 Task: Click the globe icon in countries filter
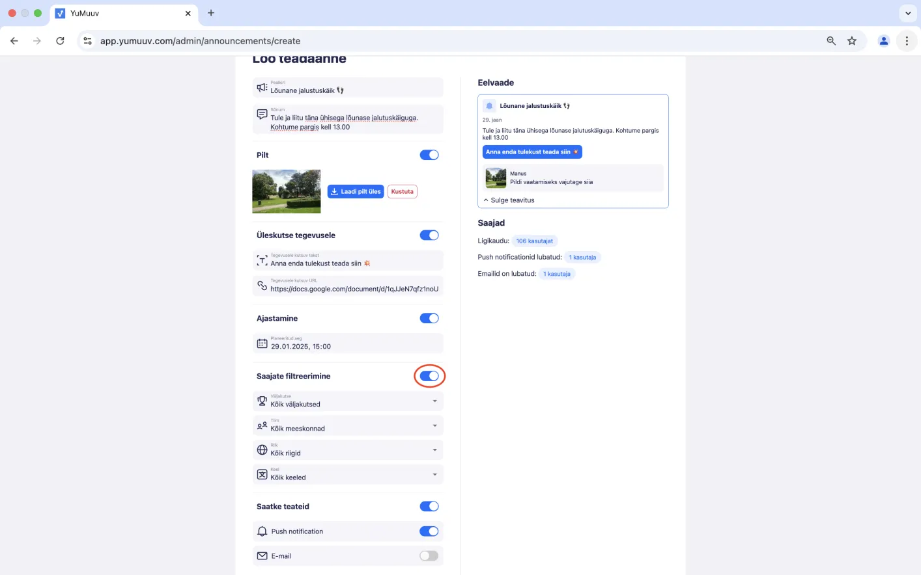click(x=262, y=450)
